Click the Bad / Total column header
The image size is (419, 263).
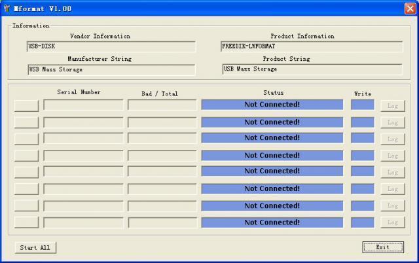(160, 94)
